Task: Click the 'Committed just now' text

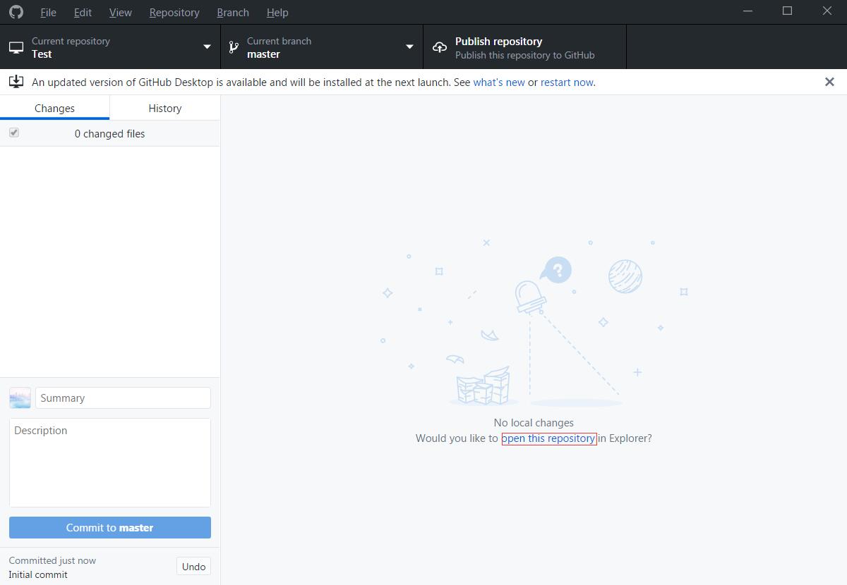Action: point(52,560)
